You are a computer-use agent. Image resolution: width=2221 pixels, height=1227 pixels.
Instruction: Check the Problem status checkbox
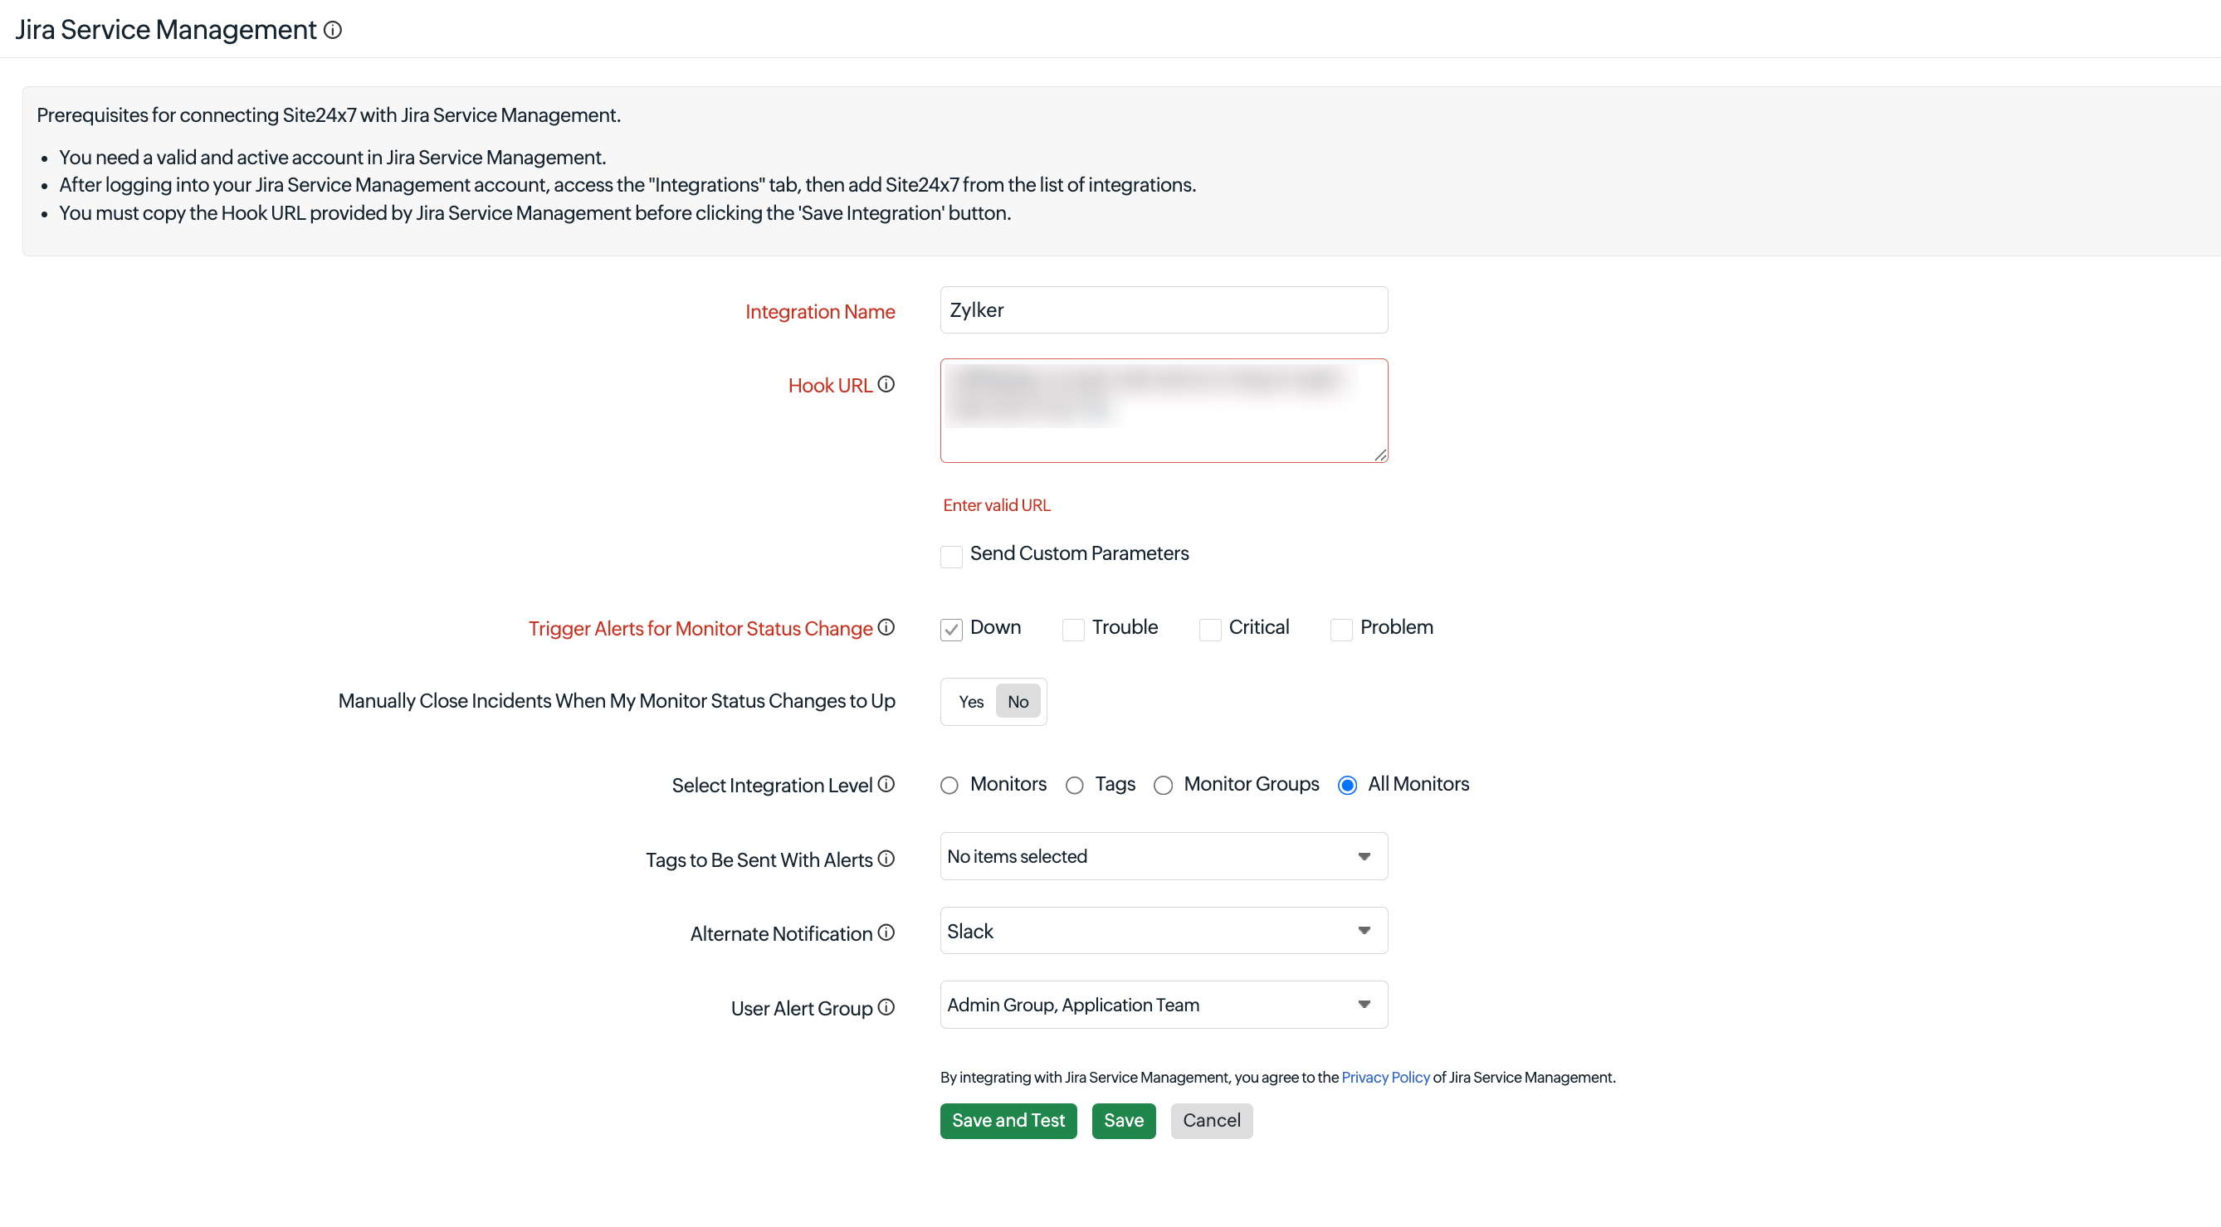[x=1340, y=630]
